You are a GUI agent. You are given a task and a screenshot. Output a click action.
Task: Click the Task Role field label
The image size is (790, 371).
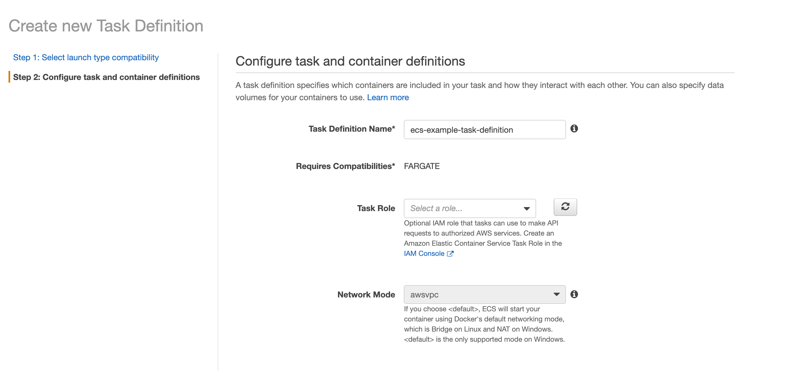click(x=376, y=208)
